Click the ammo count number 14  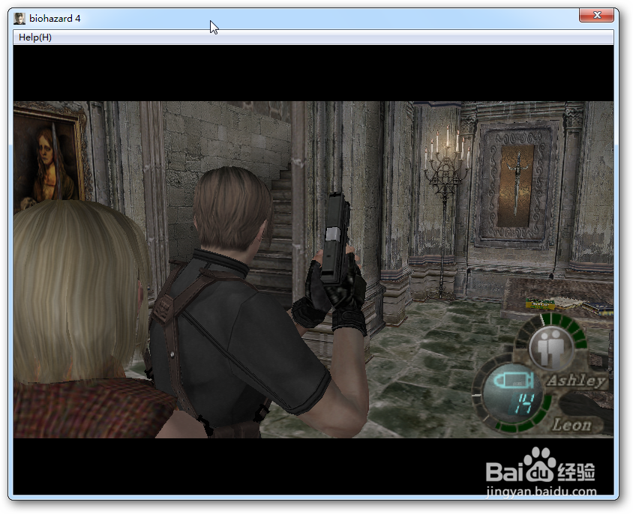[x=523, y=404]
